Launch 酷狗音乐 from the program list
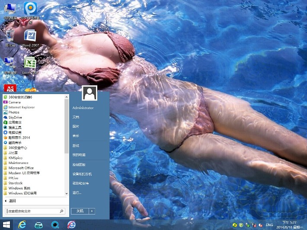Viewport: 307px width, 230px height. point(13,143)
